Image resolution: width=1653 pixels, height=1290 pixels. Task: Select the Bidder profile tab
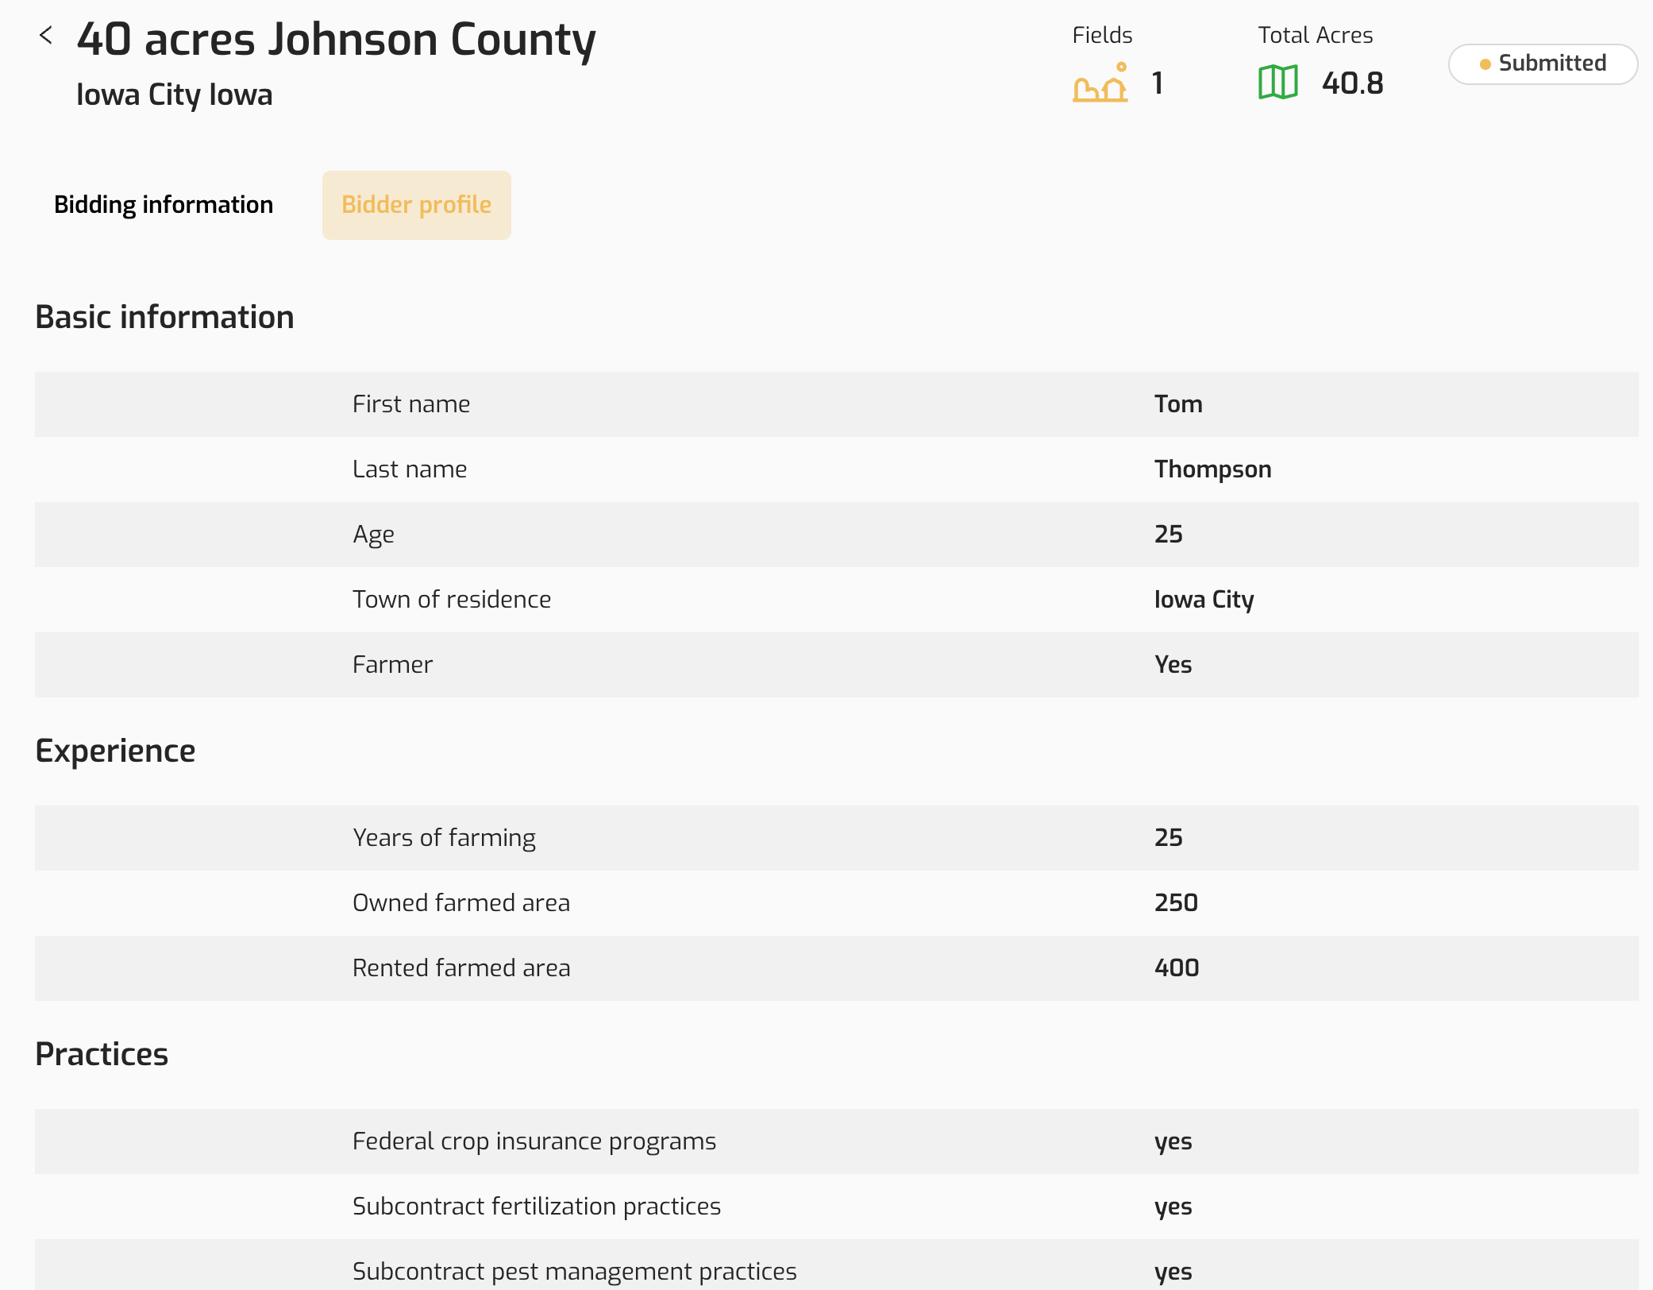coord(416,205)
